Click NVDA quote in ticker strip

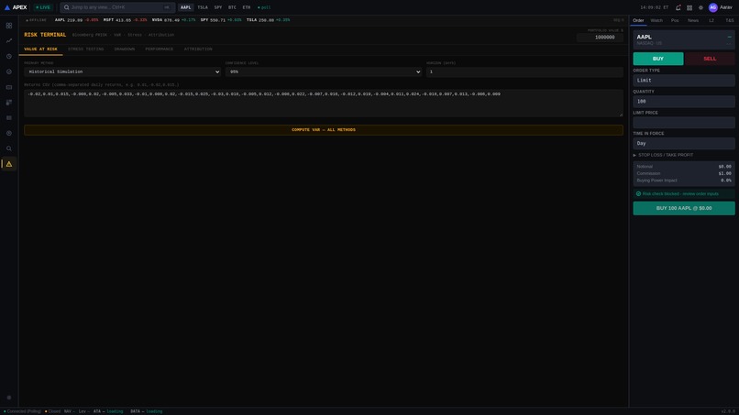click(174, 20)
